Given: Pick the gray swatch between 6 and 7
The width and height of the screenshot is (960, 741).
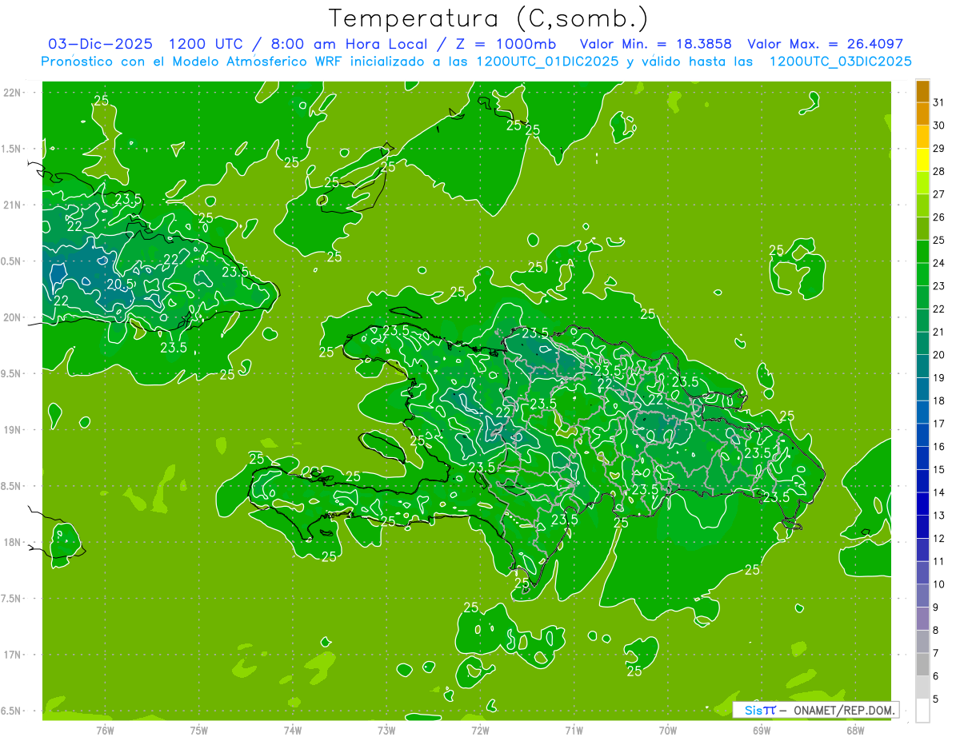Looking at the screenshot, I should coord(922,664).
